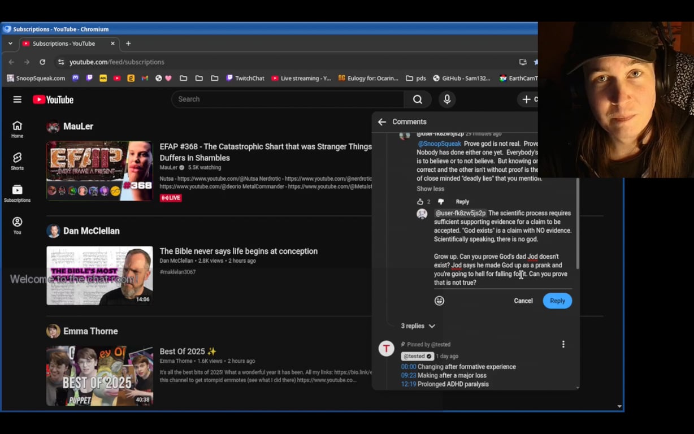The image size is (694, 434).
Task: Open the GitHub Sam132 bookmark
Action: point(462,78)
